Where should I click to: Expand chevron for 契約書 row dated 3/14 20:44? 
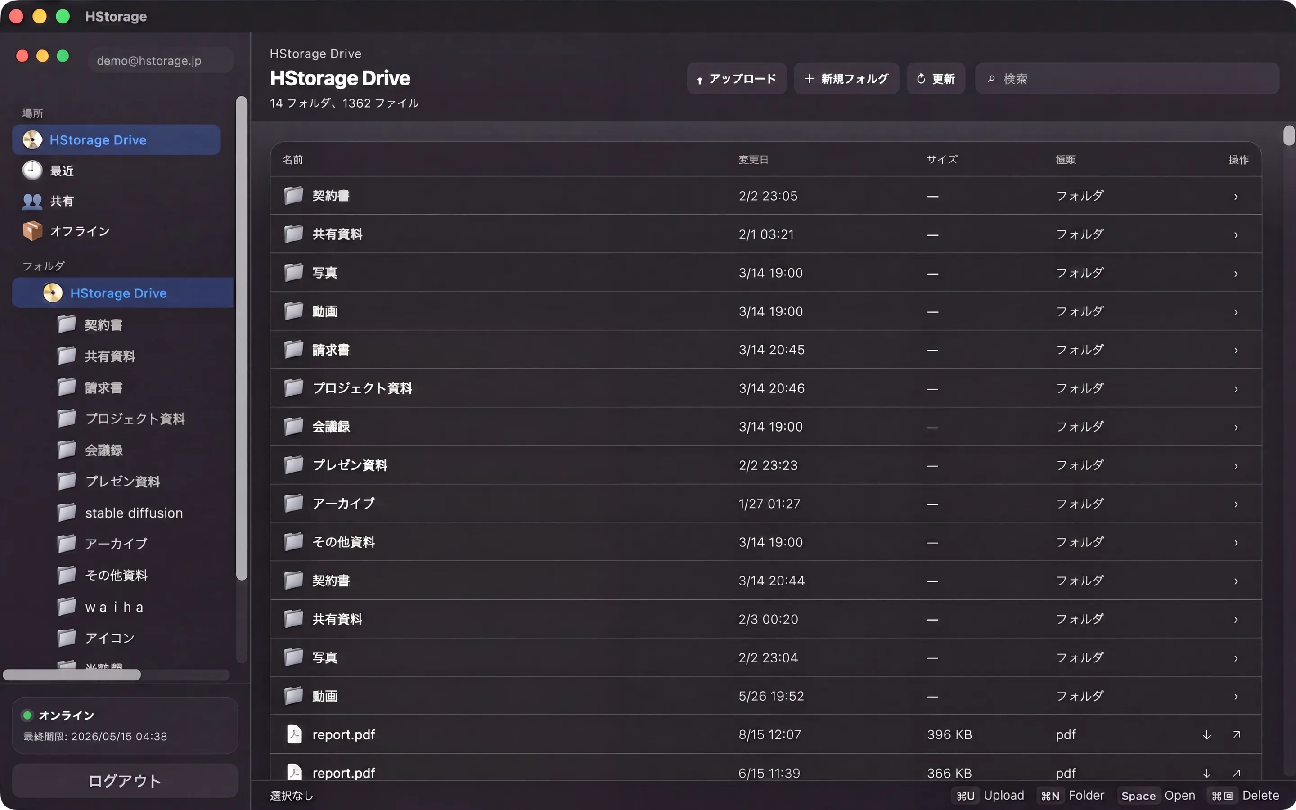tap(1236, 581)
